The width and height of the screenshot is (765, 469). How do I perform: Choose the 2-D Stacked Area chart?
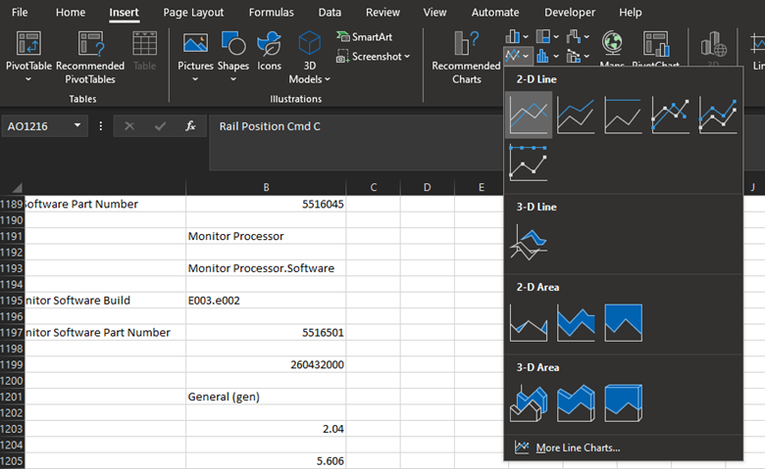(576, 322)
